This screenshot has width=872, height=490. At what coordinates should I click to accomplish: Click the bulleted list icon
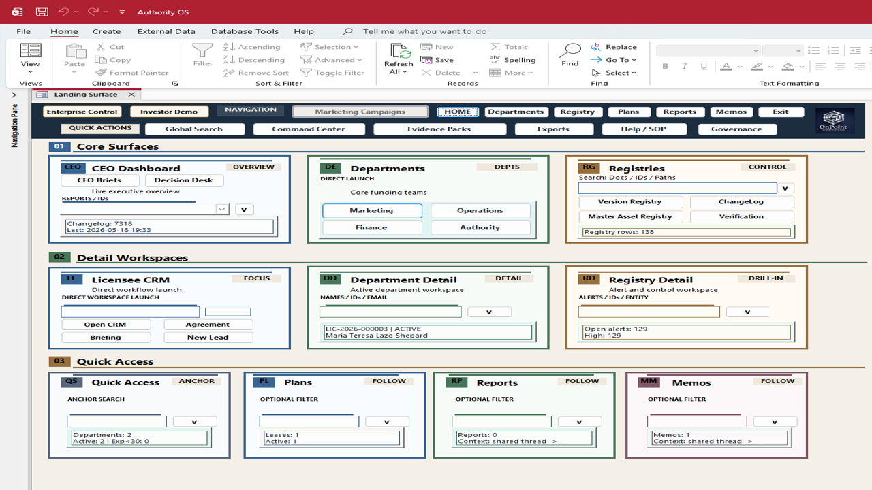pyautogui.click(x=813, y=51)
